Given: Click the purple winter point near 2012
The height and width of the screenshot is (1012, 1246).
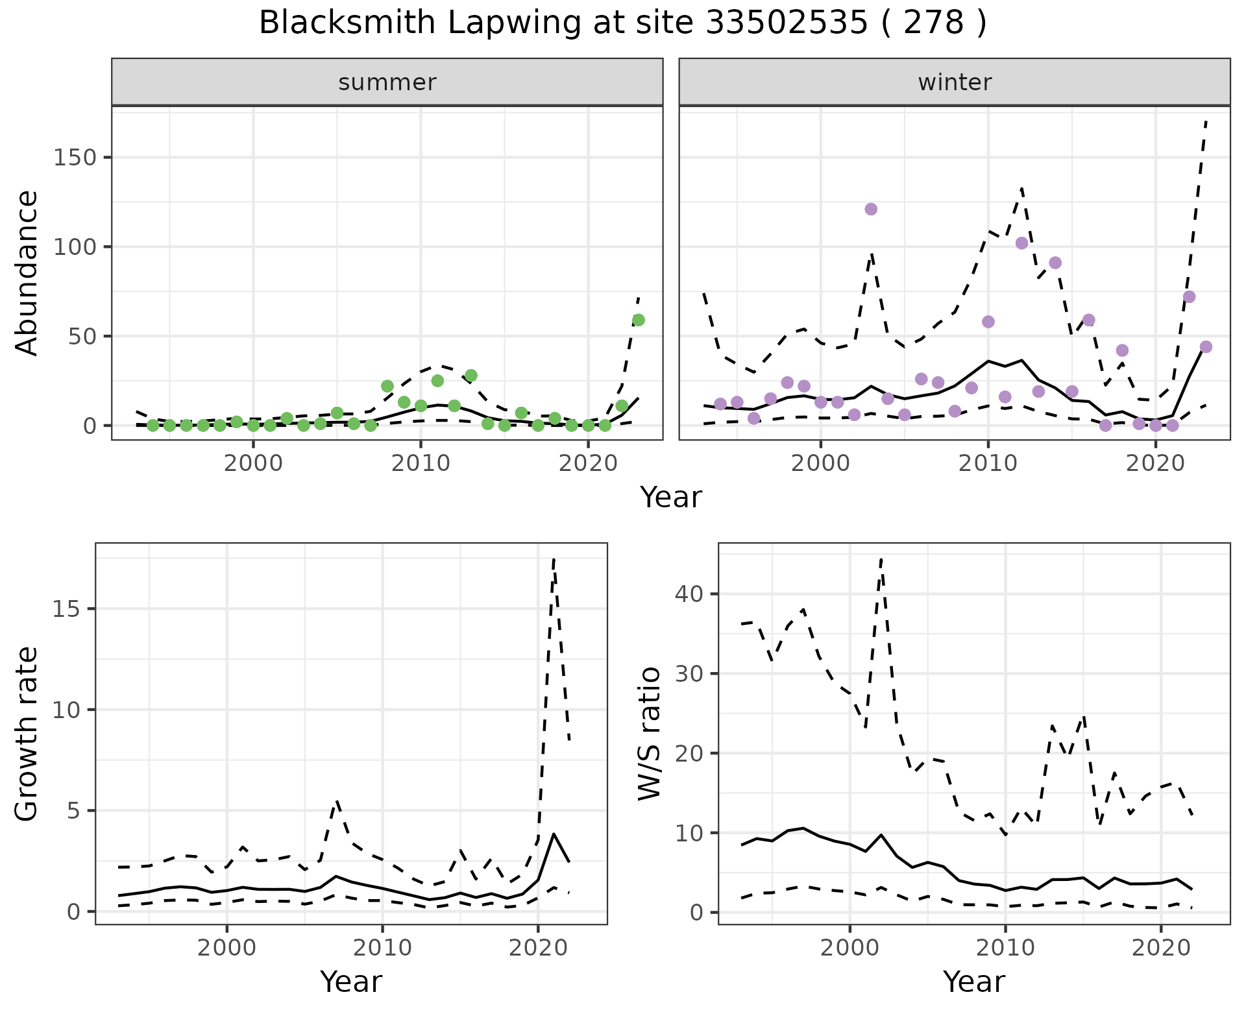Looking at the screenshot, I should pos(1021,243).
